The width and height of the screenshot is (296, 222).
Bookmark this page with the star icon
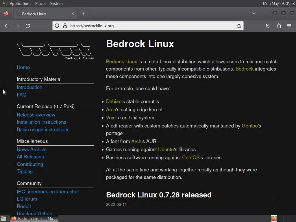tap(239, 26)
